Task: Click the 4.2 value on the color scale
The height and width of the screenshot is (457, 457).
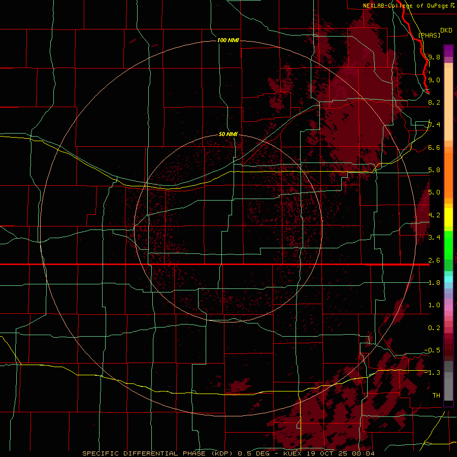Action: 434,215
